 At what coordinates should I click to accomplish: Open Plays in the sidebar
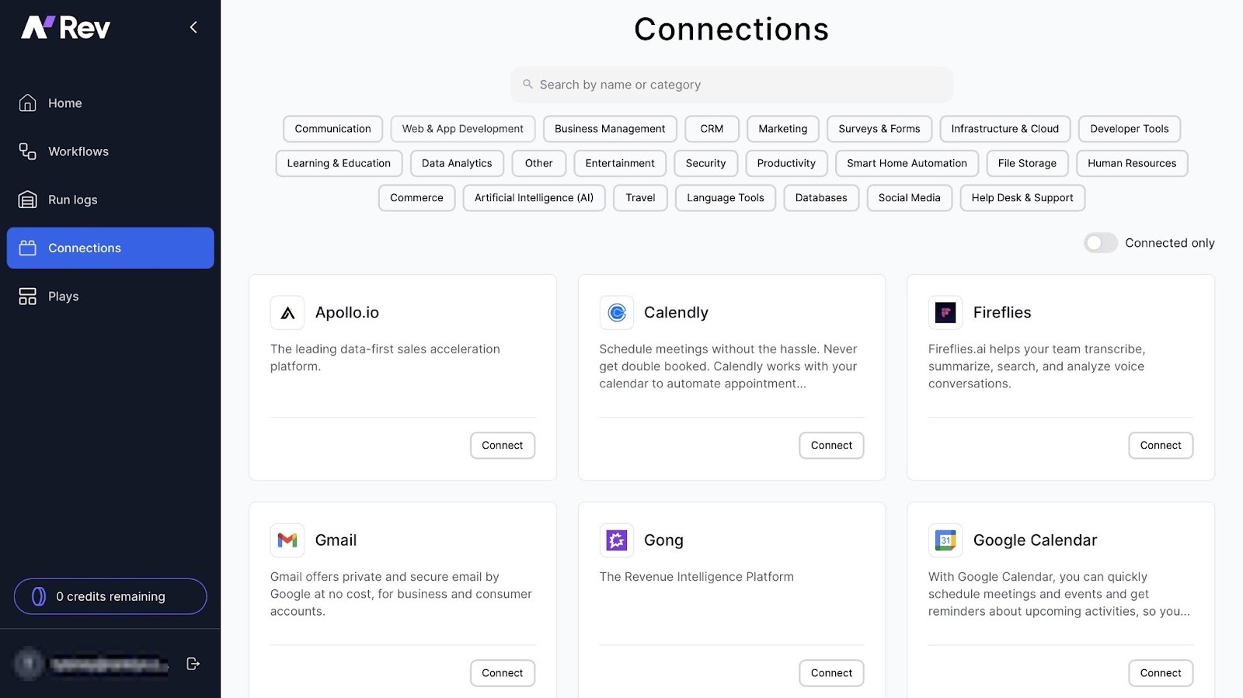pyautogui.click(x=110, y=297)
